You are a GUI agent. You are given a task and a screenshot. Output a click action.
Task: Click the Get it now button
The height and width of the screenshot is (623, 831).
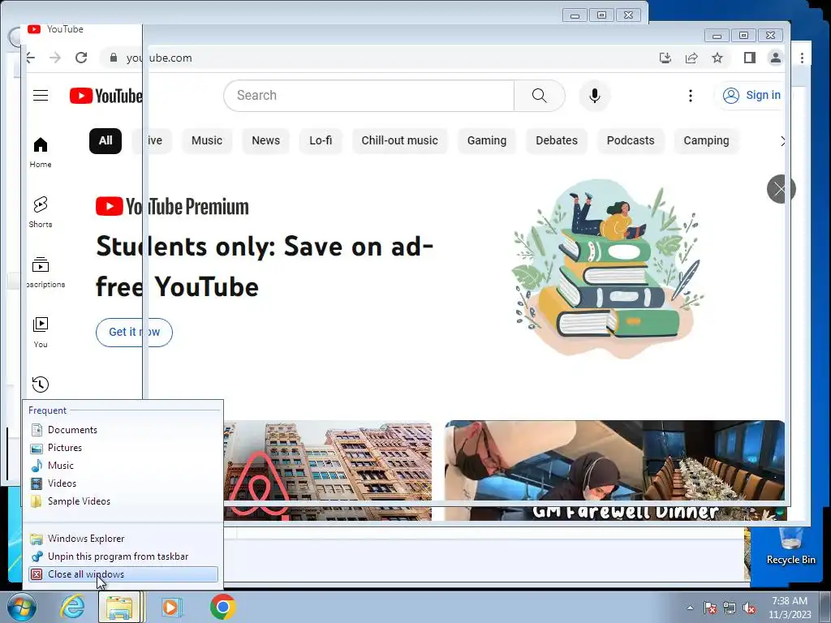pos(134,332)
